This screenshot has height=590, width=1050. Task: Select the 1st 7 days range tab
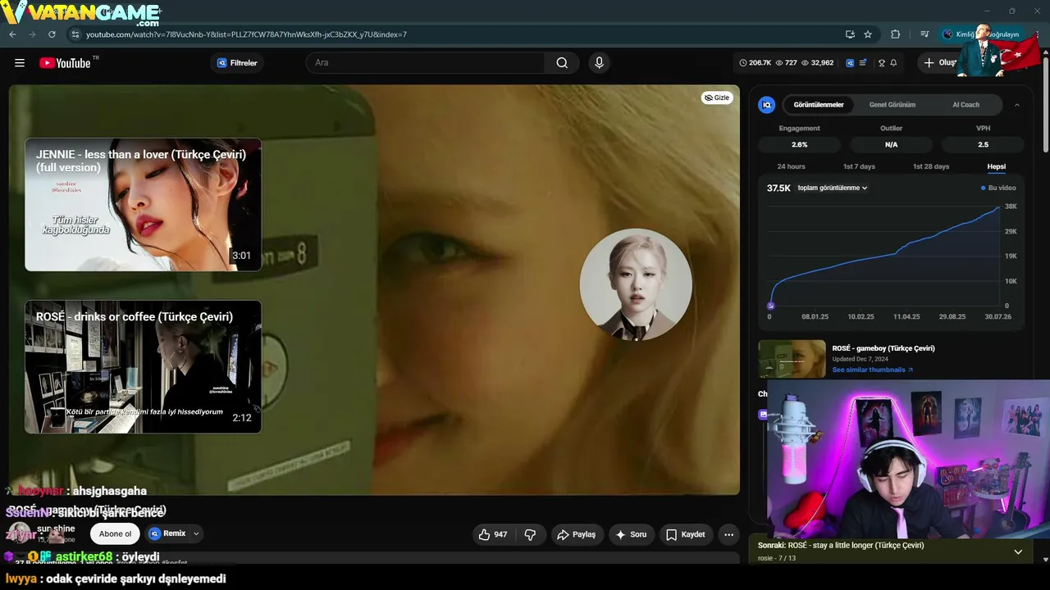click(859, 166)
